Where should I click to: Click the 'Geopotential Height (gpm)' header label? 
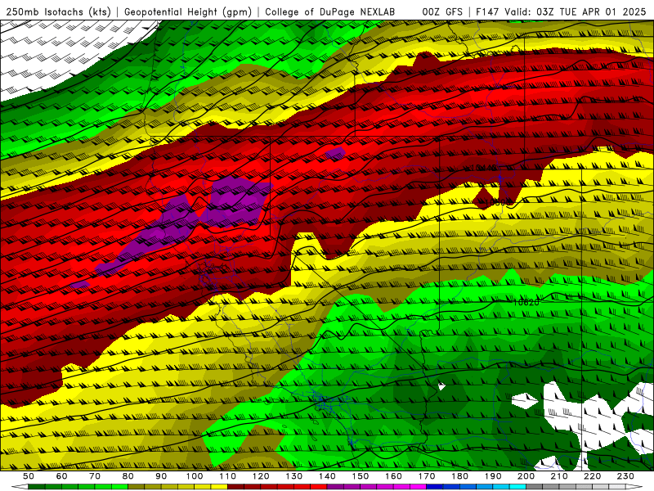(188, 12)
